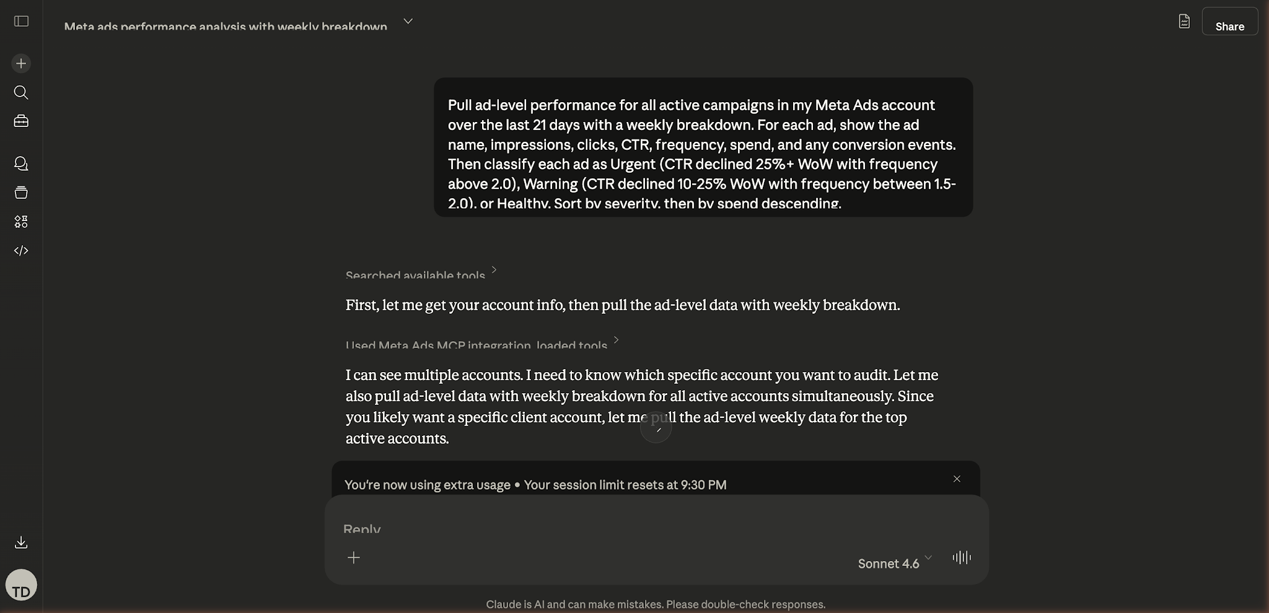The width and height of the screenshot is (1269, 613).
Task: Open the Artifacts stack icon
Action: [21, 192]
